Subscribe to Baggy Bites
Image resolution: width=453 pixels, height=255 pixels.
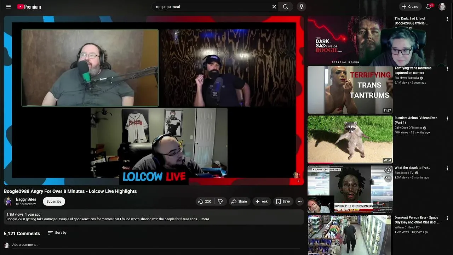click(54, 202)
